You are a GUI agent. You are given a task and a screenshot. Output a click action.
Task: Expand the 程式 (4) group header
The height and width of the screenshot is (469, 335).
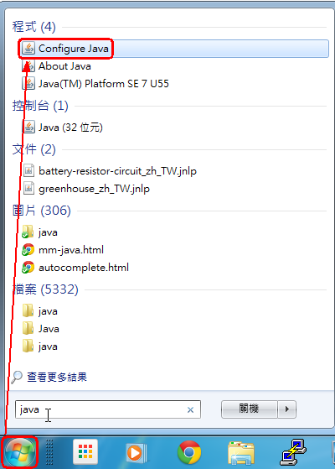(x=33, y=27)
